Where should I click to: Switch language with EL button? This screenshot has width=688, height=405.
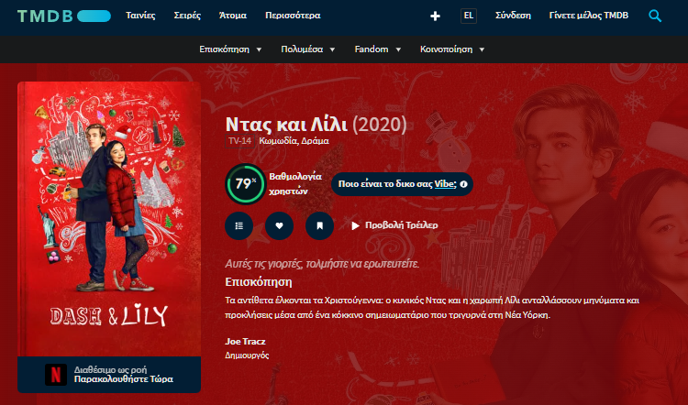click(x=468, y=16)
